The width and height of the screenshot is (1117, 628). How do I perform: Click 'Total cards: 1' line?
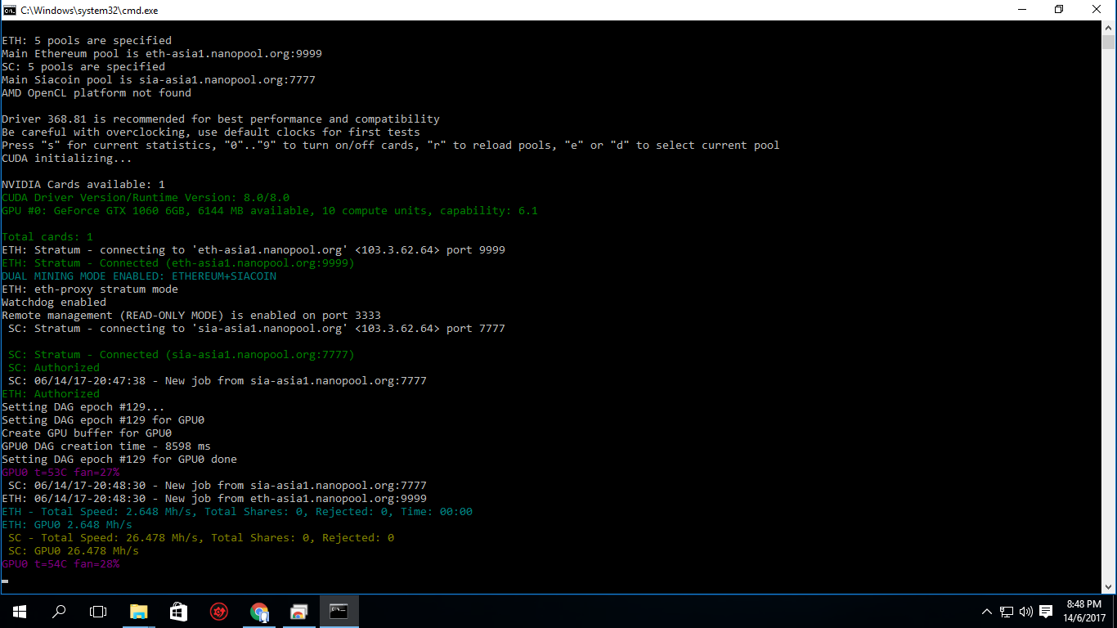[x=47, y=237]
